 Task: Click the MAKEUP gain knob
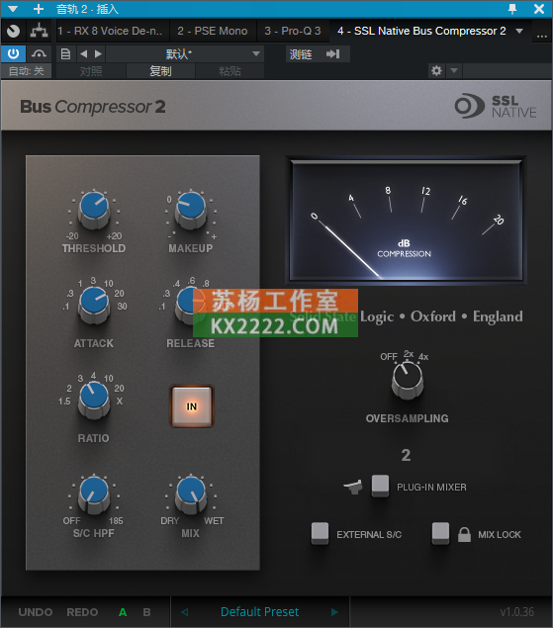pos(191,209)
